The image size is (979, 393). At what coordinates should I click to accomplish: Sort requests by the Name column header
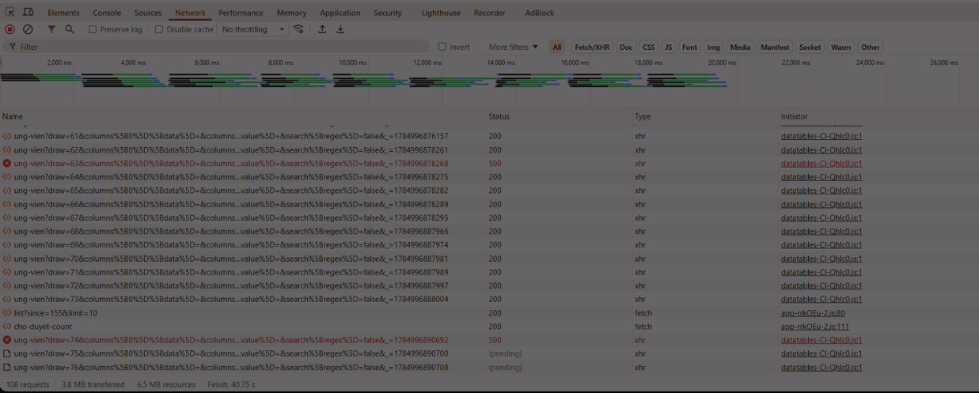(x=243, y=116)
